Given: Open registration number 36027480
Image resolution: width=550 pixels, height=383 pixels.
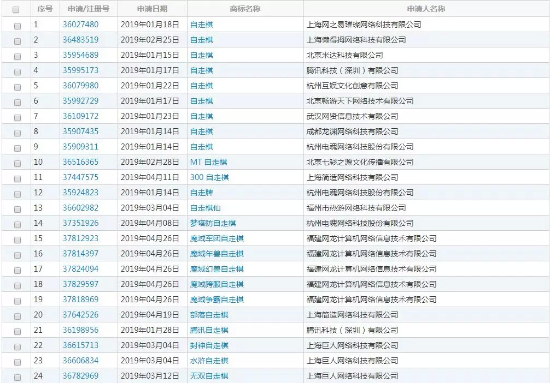Looking at the screenshot, I should pos(81,25).
